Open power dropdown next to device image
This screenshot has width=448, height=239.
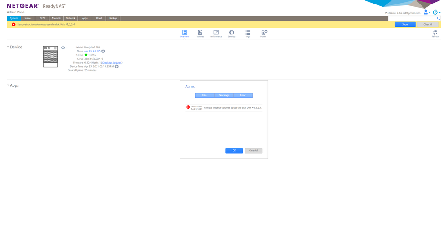click(64, 47)
